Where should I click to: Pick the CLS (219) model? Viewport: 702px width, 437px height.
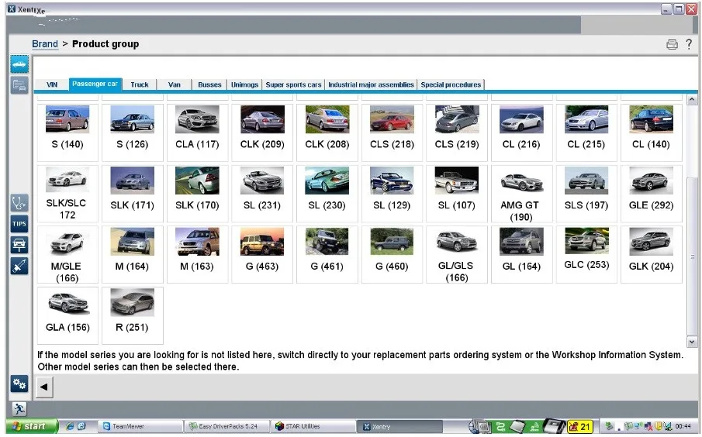click(457, 132)
